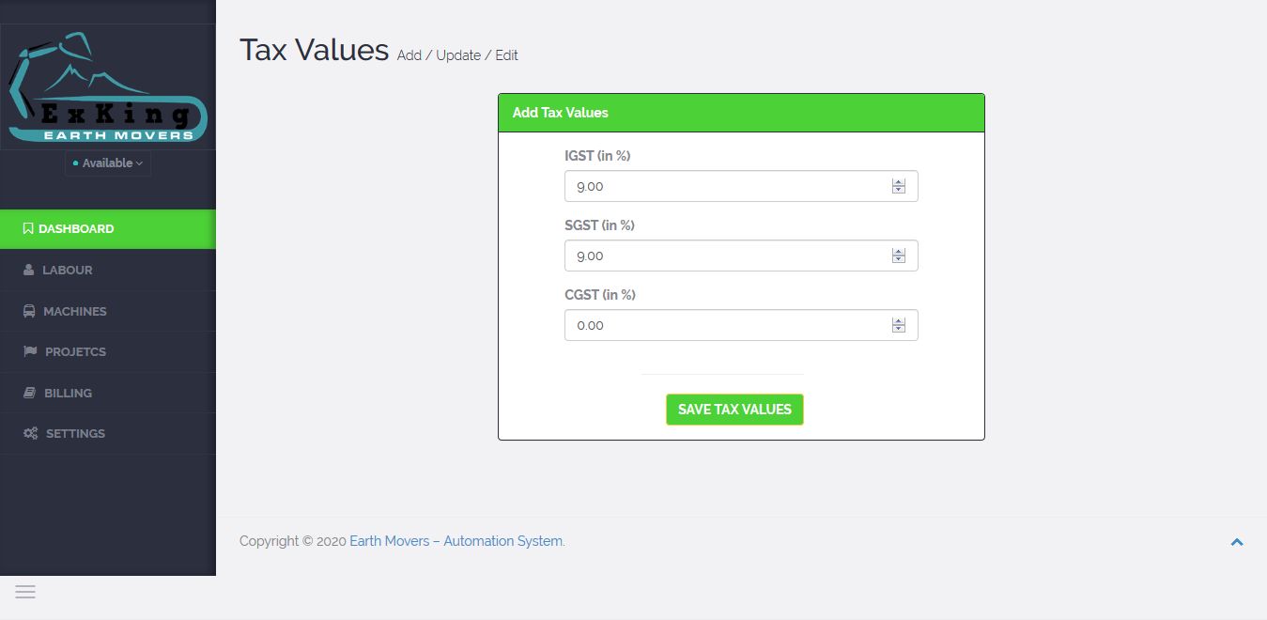This screenshot has width=1267, height=620.
Task: Click the CGST spinner arrows
Action: coord(899,325)
